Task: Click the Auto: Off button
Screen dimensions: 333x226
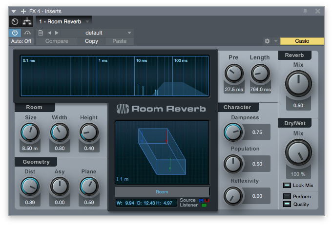Action: click(x=21, y=41)
